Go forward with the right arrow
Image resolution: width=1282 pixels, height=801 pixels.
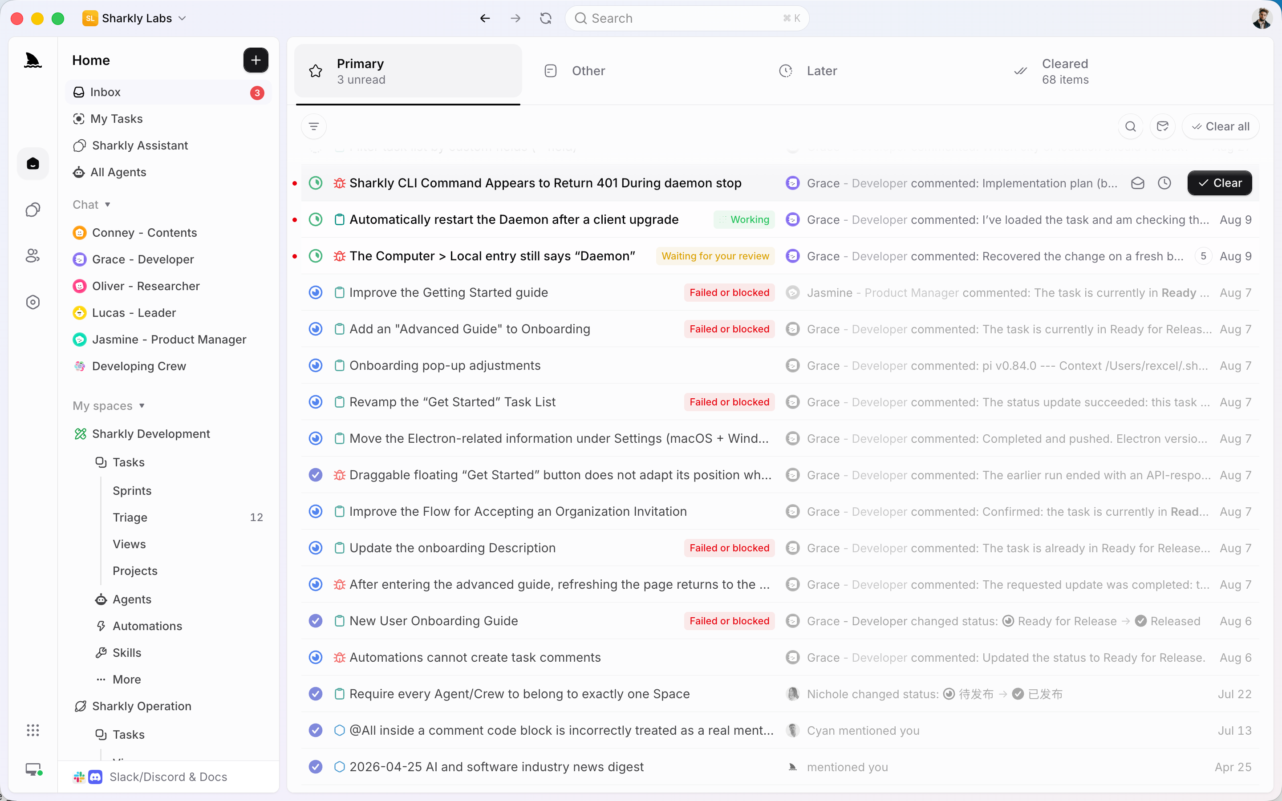pos(515,19)
